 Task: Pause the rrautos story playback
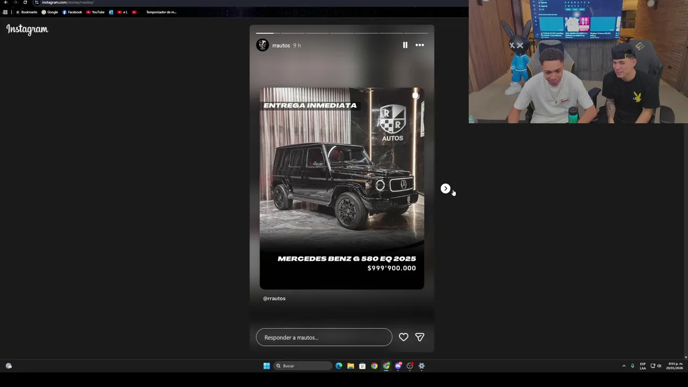pyautogui.click(x=405, y=45)
